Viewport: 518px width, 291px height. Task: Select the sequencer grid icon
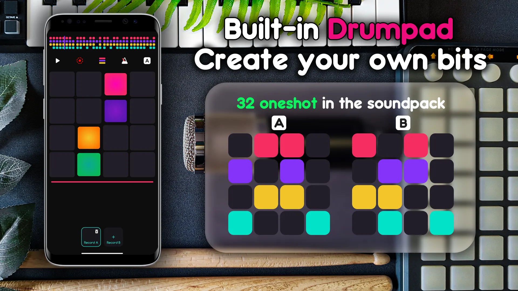[102, 60]
